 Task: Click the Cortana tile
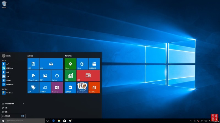coord(57,76)
